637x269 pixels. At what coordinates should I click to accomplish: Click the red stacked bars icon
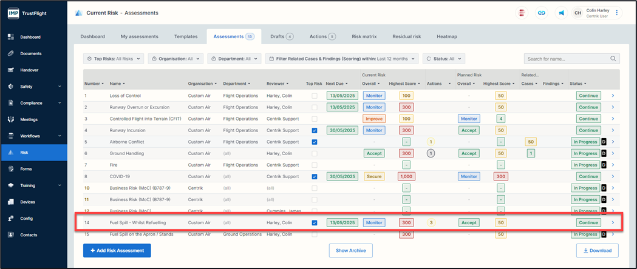[x=522, y=13]
